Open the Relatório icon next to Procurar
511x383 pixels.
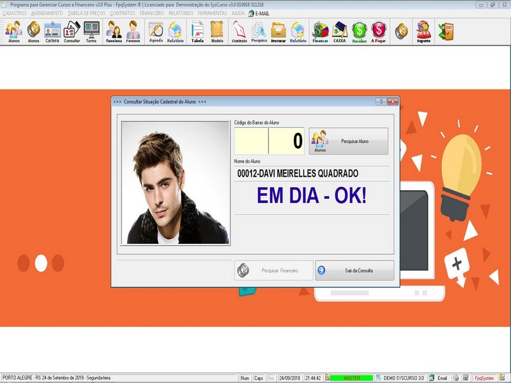[x=298, y=31]
